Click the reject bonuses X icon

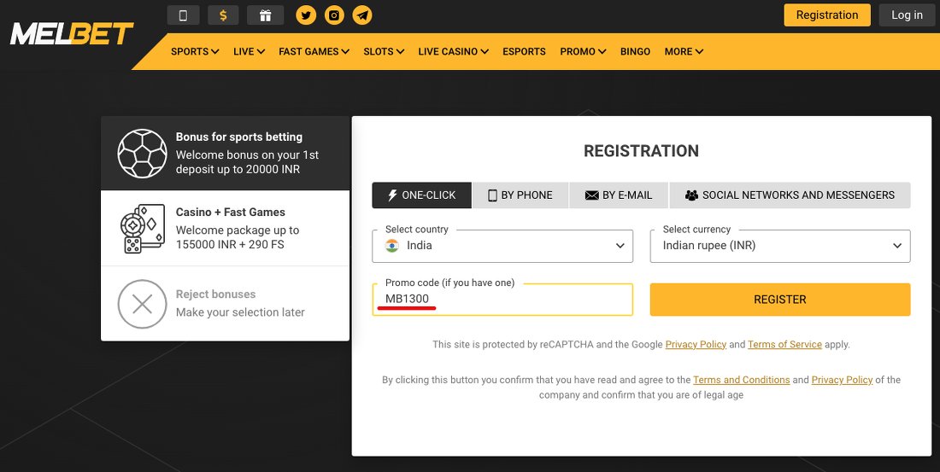142,305
